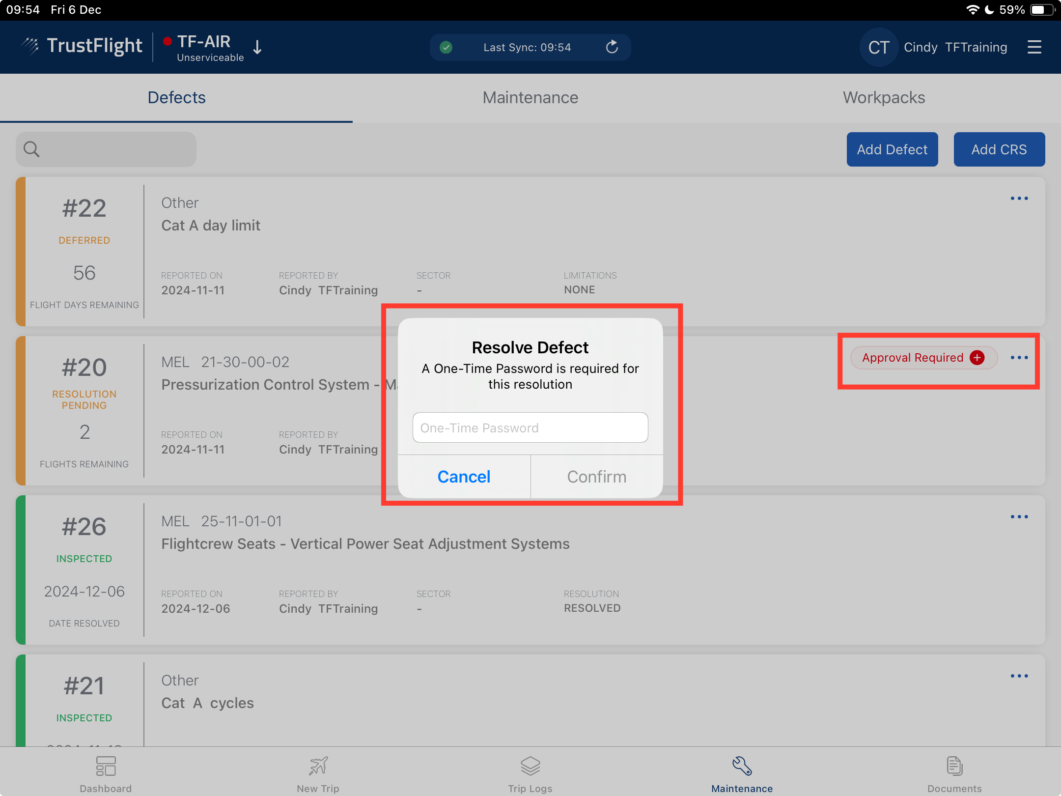The width and height of the screenshot is (1061, 796).
Task: Expand TF-AIR aircraft selector arrow
Action: point(257,47)
